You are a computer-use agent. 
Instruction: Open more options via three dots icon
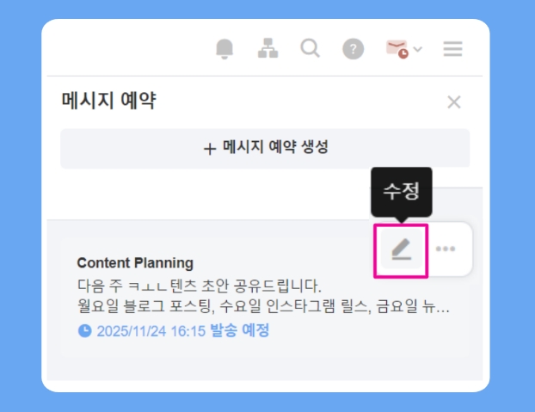[446, 249]
